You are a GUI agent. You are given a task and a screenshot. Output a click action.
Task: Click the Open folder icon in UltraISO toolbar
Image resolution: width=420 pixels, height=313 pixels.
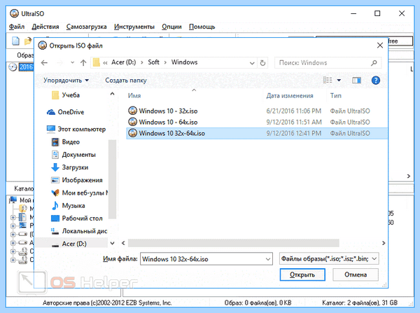click(28, 41)
